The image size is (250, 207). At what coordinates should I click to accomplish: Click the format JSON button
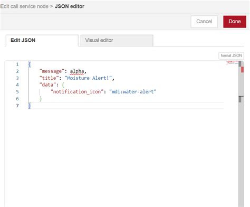point(231,55)
